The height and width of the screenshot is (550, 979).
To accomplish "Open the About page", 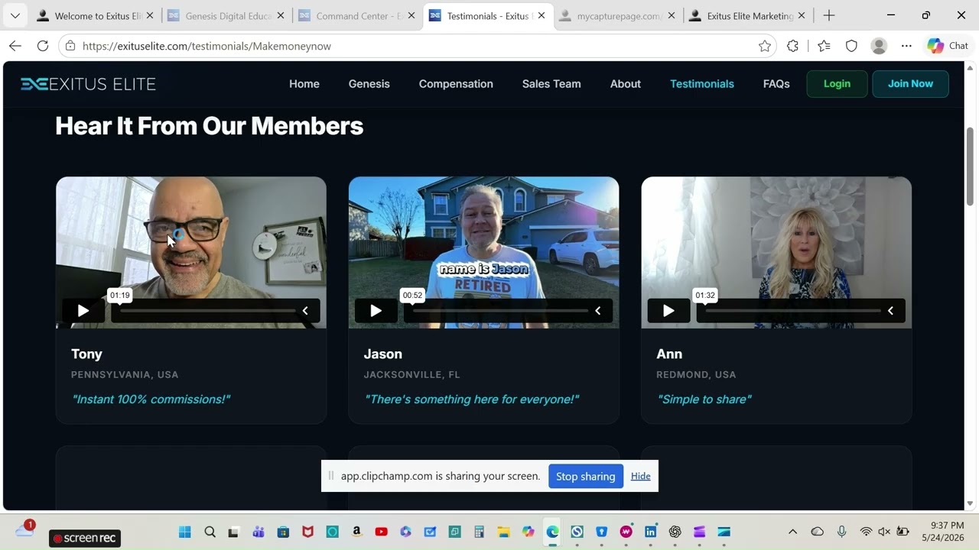I will (x=626, y=84).
